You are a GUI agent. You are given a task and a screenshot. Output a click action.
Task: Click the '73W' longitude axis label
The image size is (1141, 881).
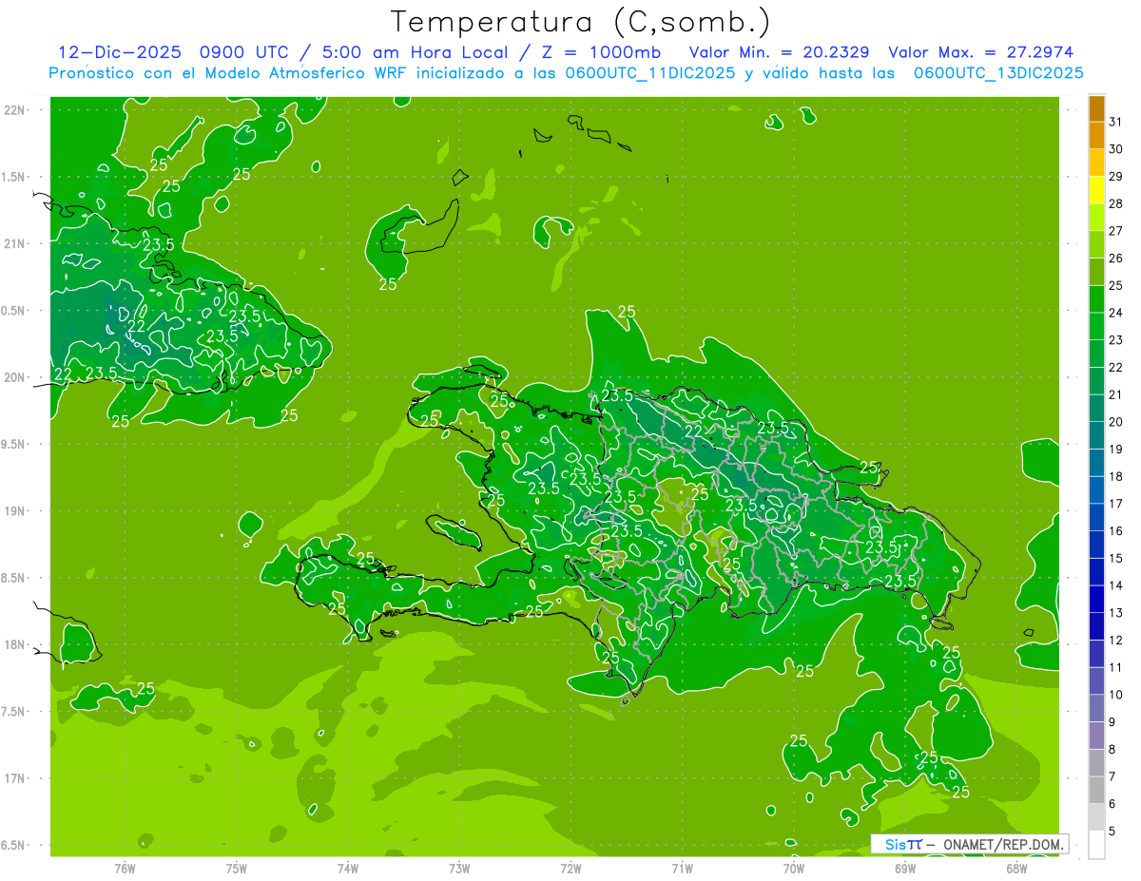coord(459,868)
